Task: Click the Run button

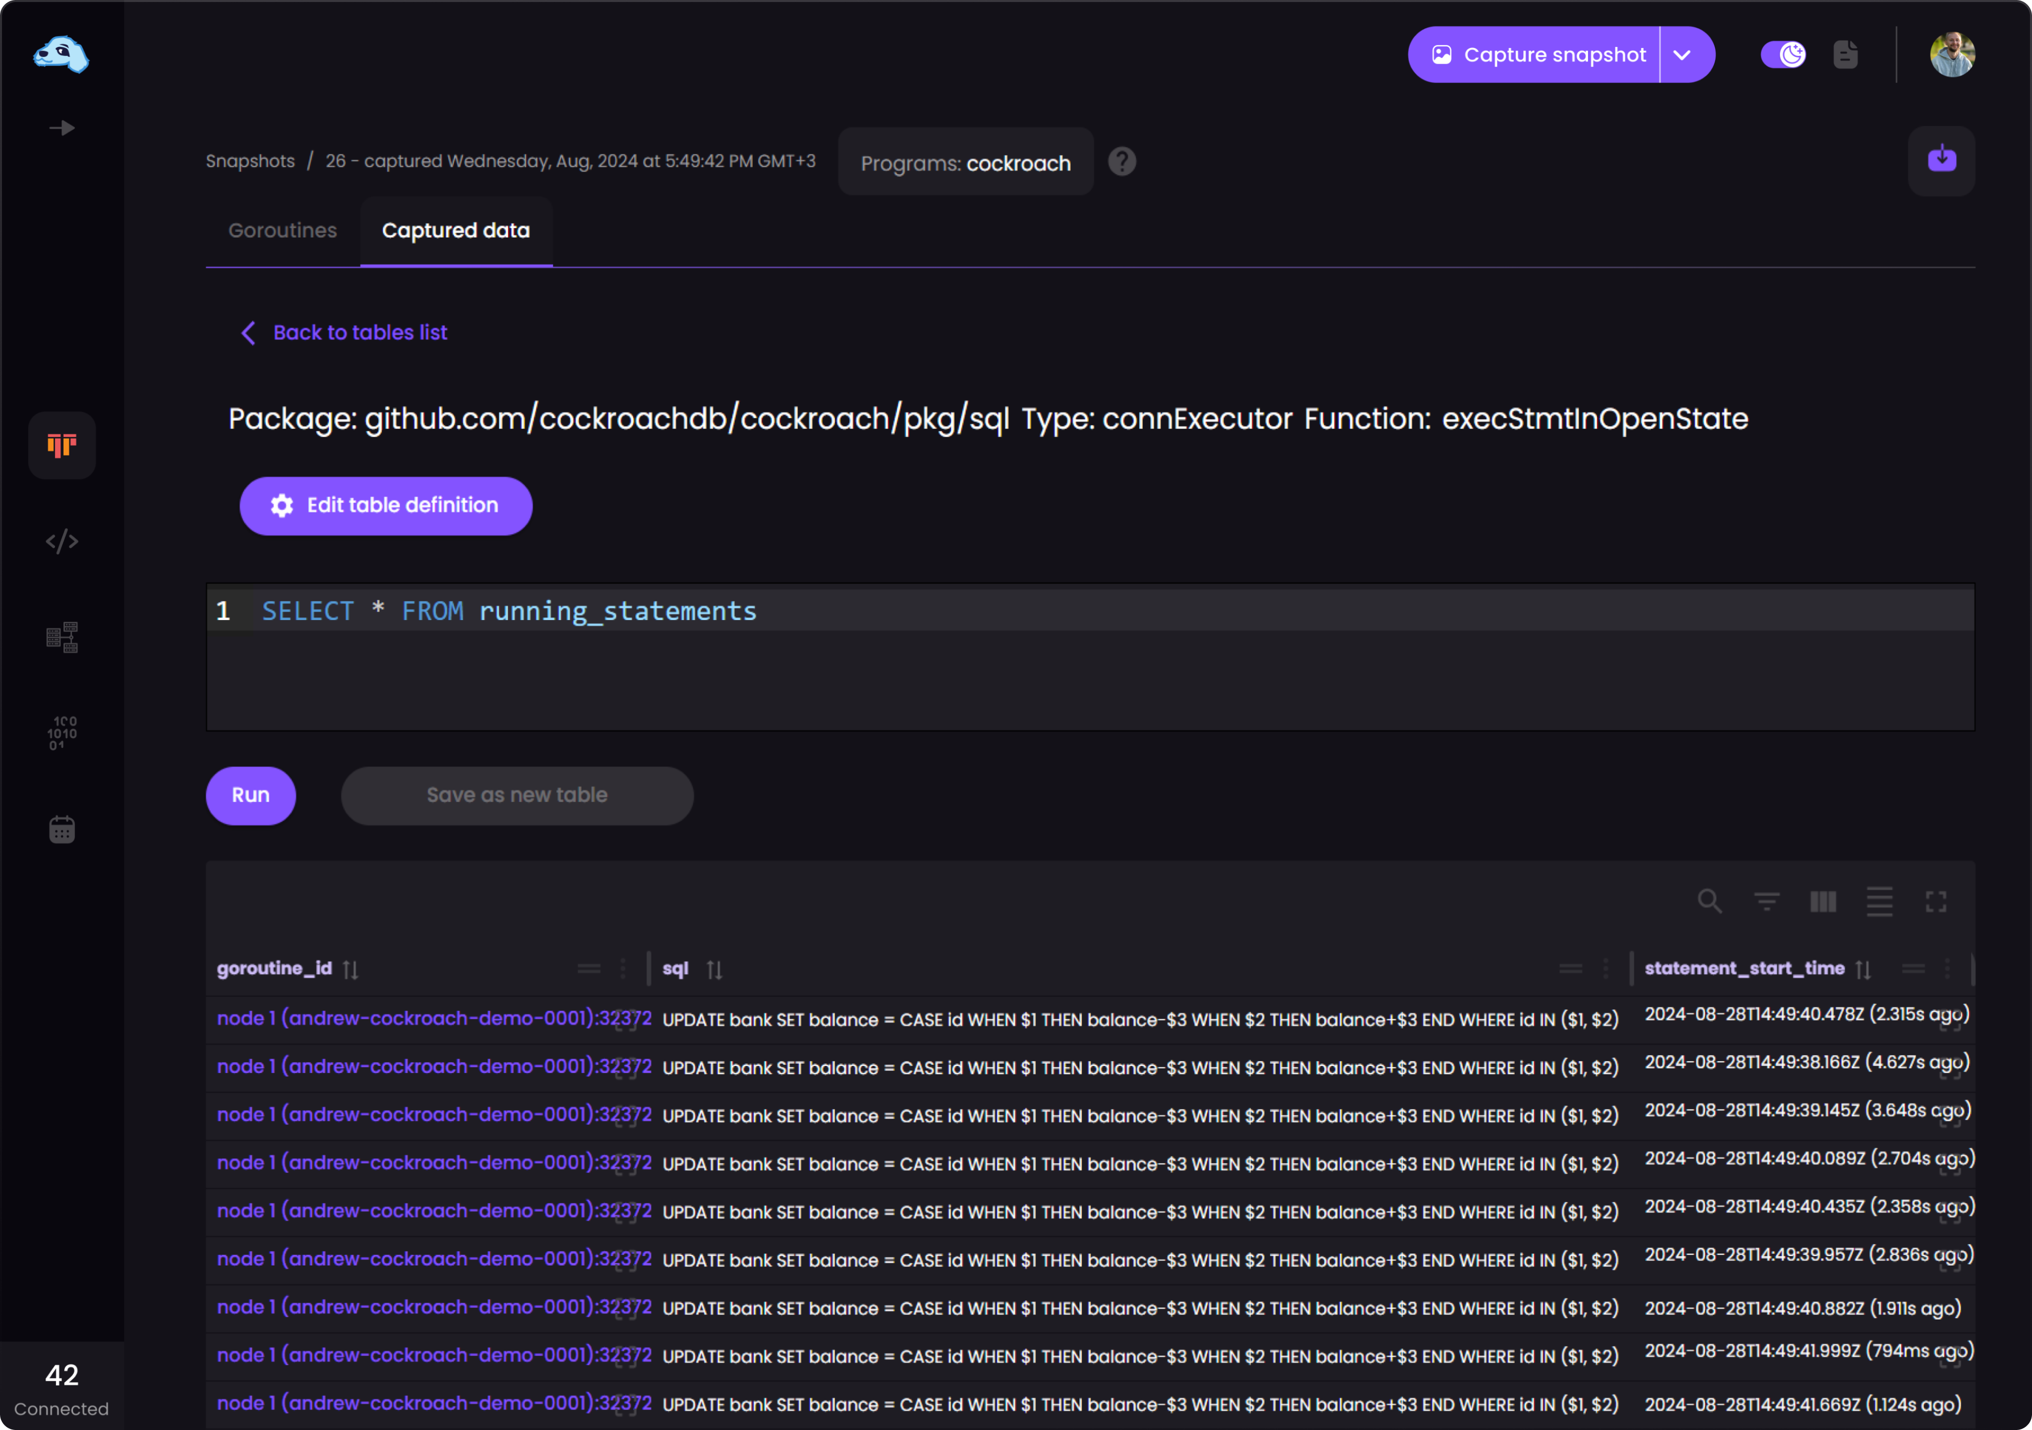Action: (250, 794)
